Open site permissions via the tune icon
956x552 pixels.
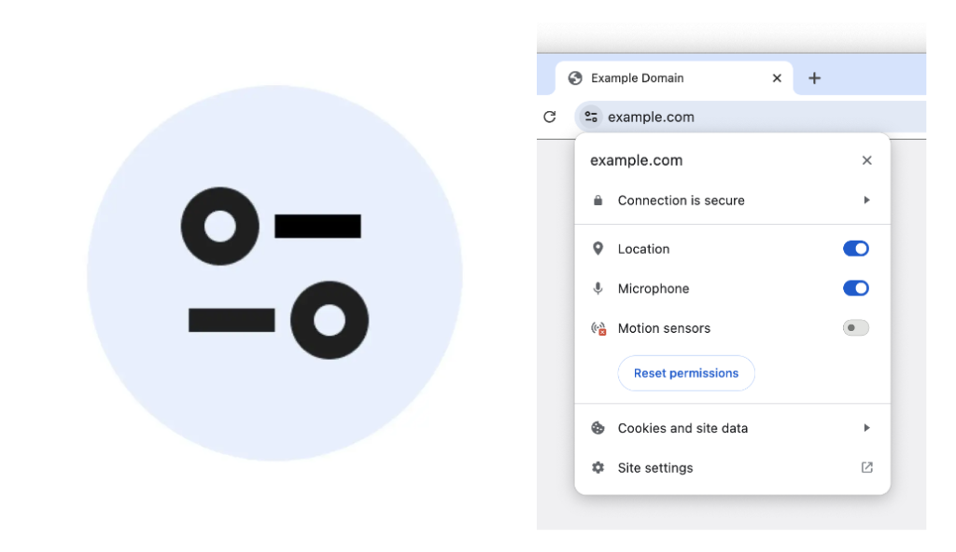(x=590, y=117)
